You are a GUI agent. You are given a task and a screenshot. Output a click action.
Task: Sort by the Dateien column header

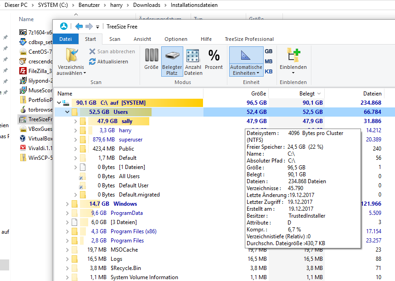(354, 93)
